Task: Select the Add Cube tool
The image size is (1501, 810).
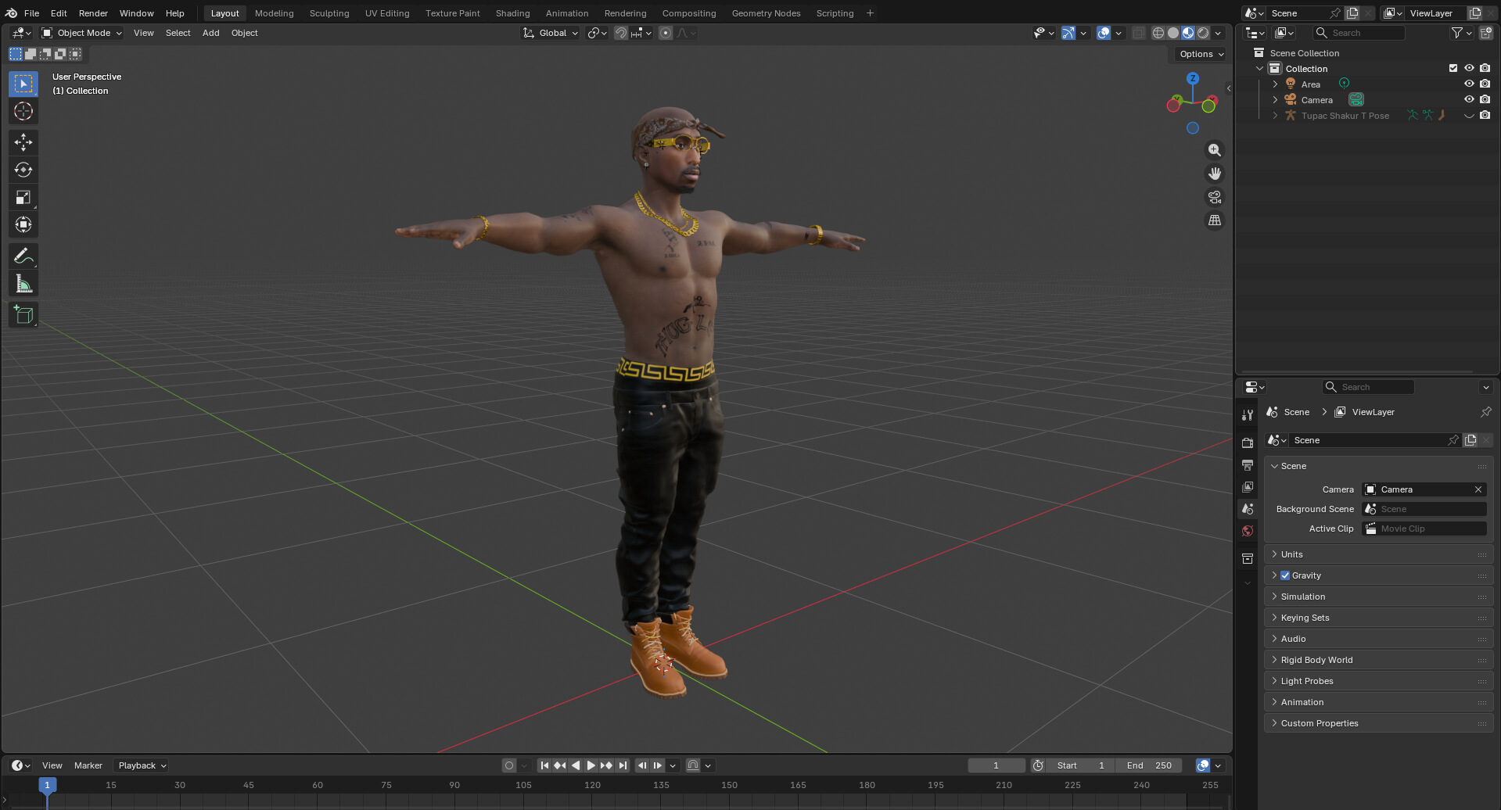Action: (23, 315)
